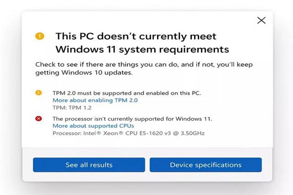This screenshot has height=195, width=293.
Task: Open More about supported CPUs link
Action: click(93, 126)
